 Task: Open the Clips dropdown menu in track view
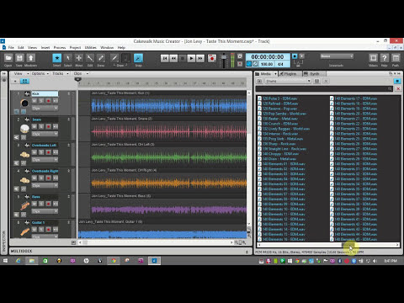81,73
